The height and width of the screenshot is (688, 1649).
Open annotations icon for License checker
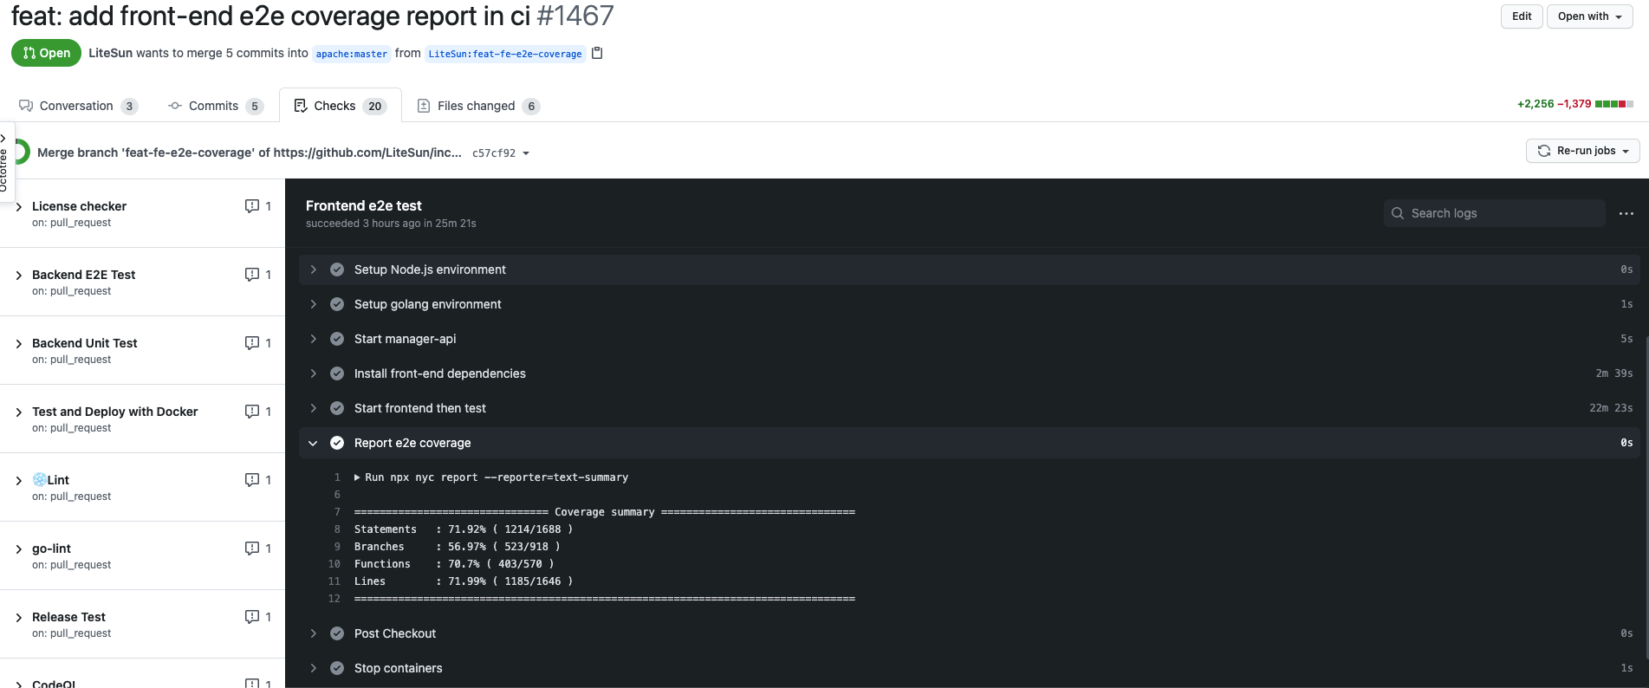pyautogui.click(x=252, y=206)
